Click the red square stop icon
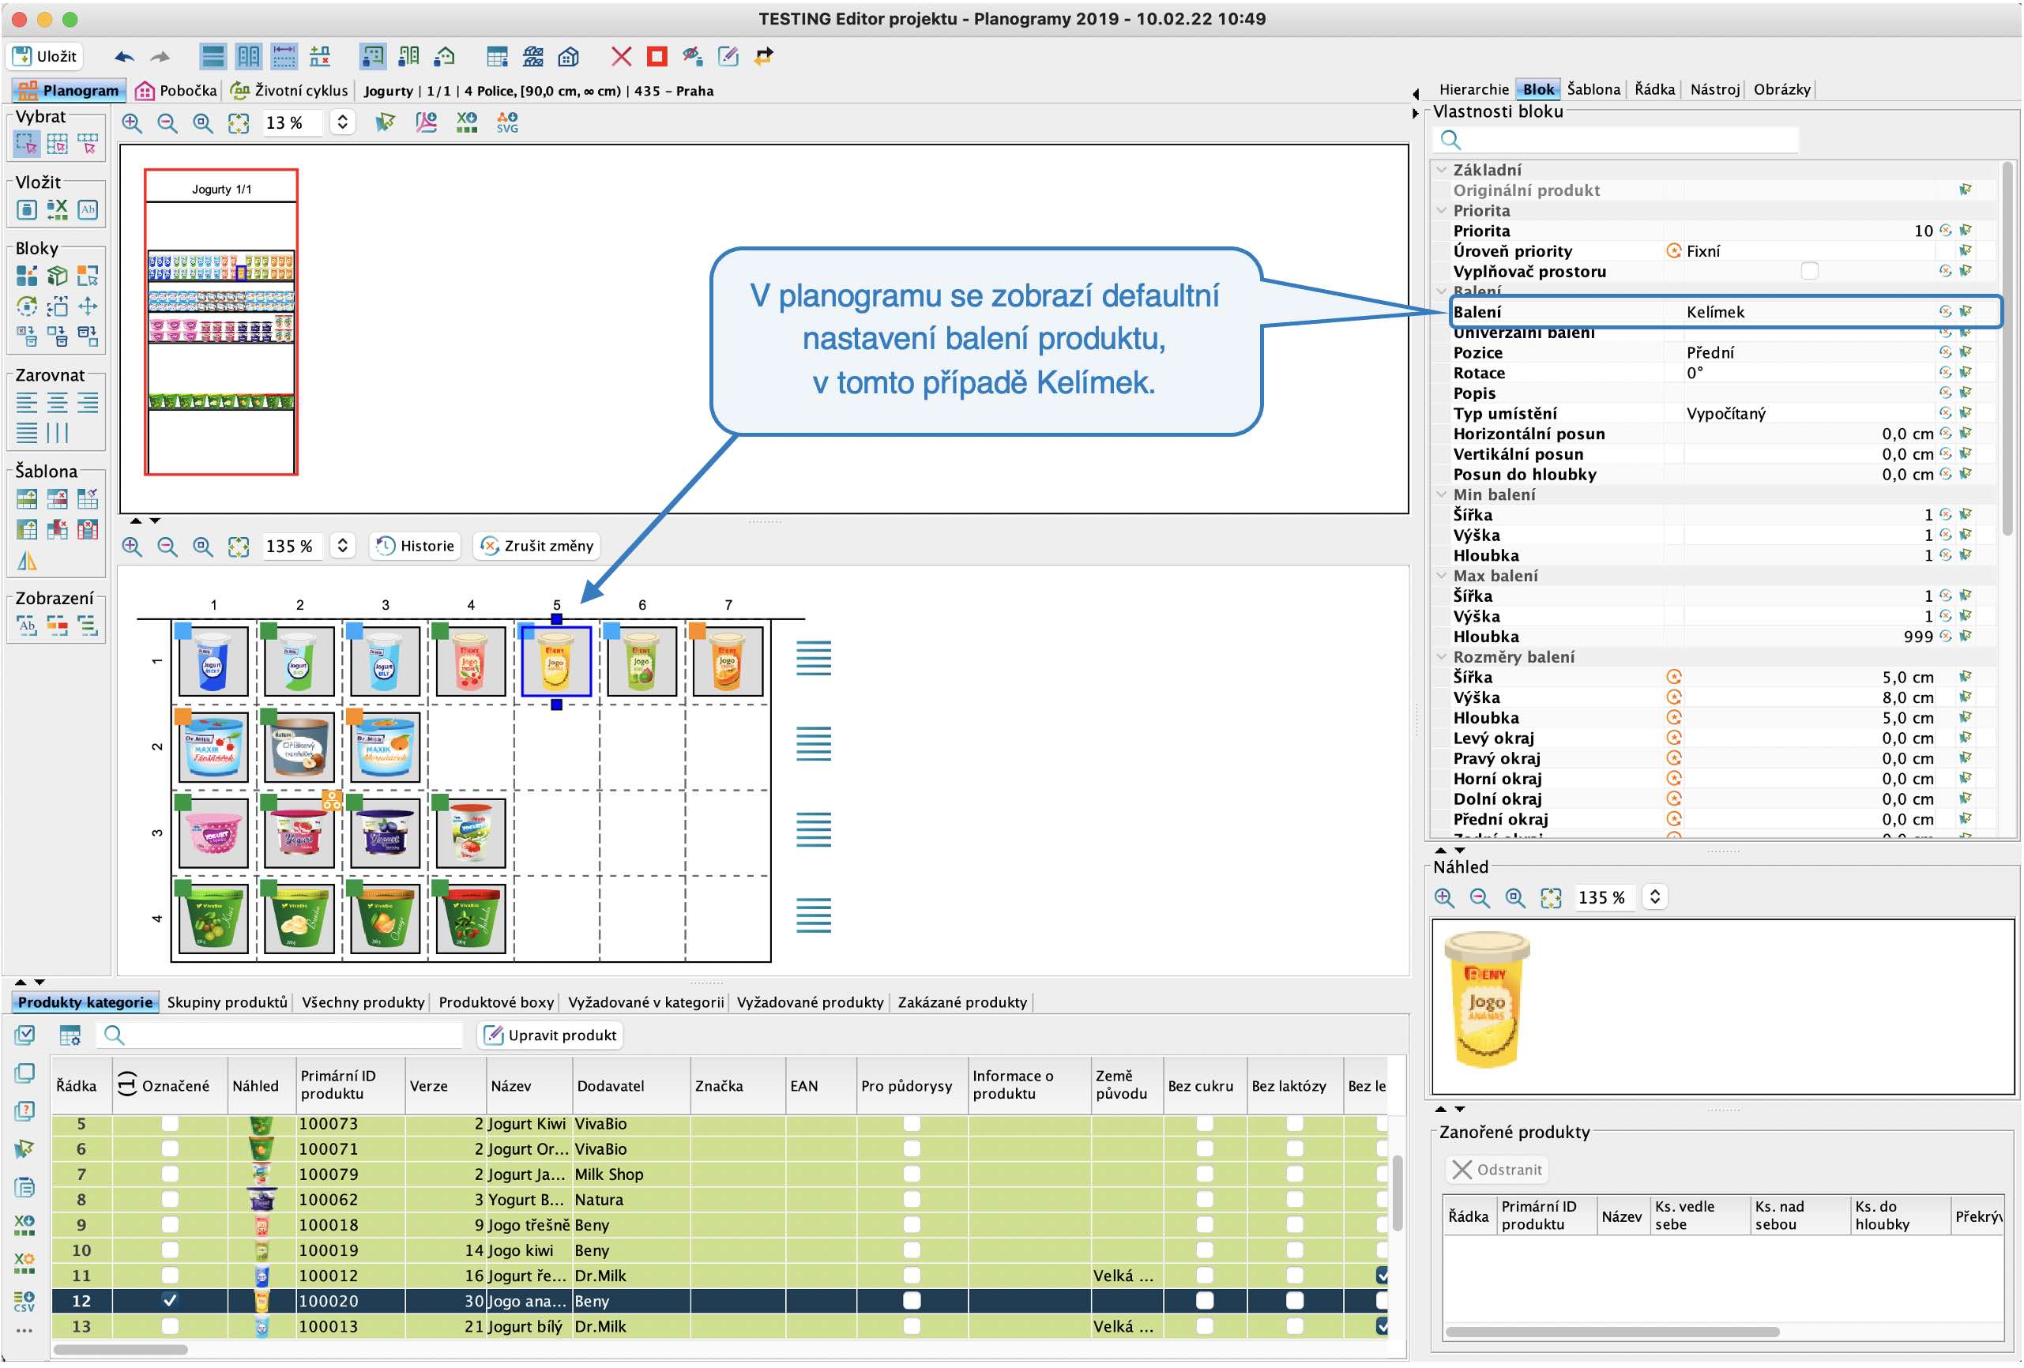Screen dimensions: 2024x1368 coord(656,57)
